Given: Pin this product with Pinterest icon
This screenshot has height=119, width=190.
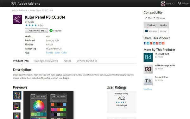Looking at the screenshot, I should pyautogui.click(x=157, y=43).
